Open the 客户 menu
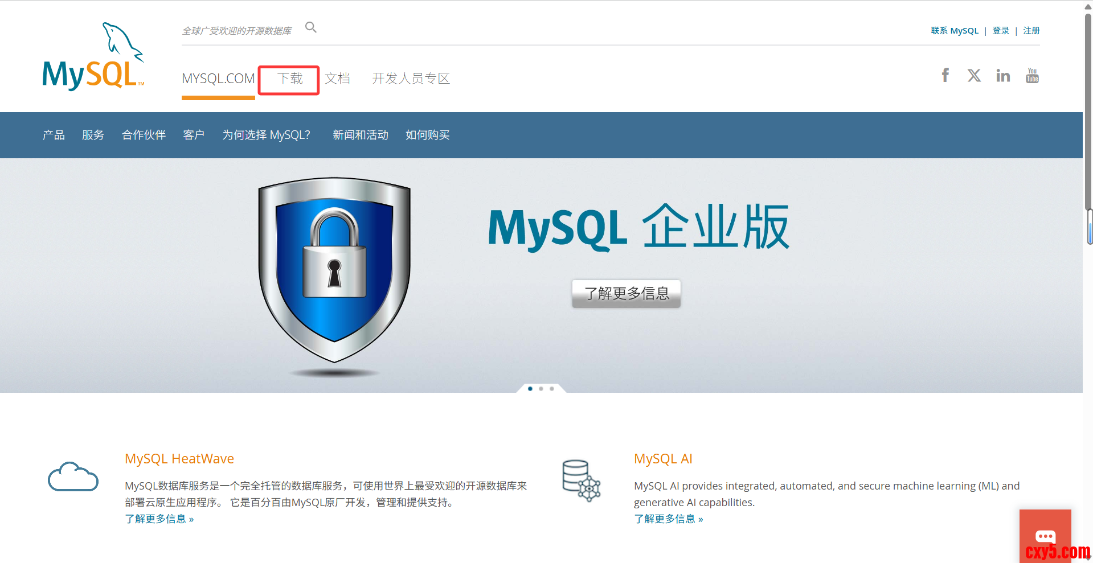The width and height of the screenshot is (1093, 563). (194, 135)
